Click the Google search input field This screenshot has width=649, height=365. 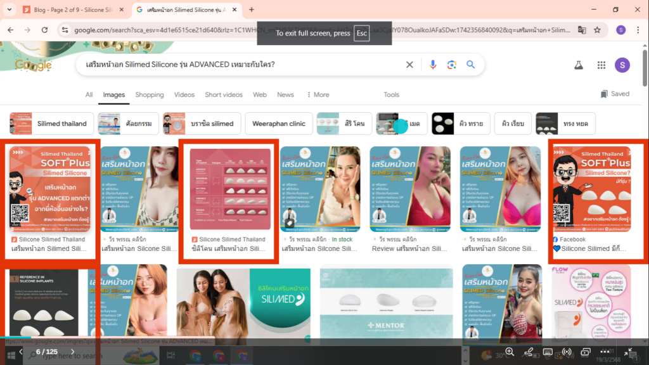click(241, 65)
